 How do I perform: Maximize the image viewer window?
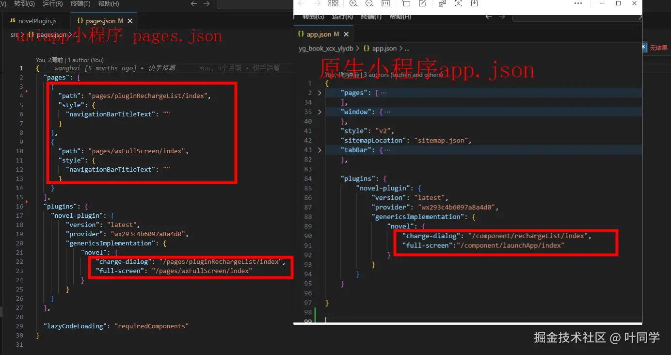click(618, 3)
